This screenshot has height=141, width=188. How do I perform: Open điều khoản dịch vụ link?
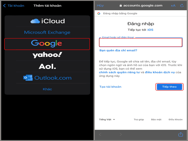click(160, 72)
